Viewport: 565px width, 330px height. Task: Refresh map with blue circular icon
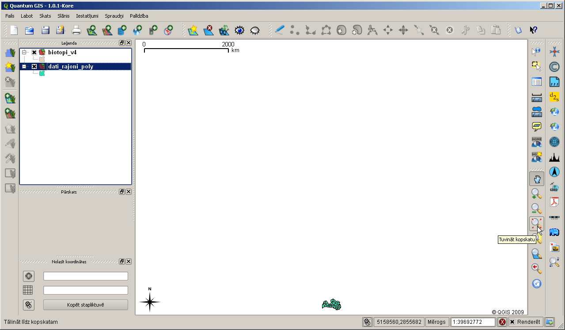pyautogui.click(x=537, y=284)
